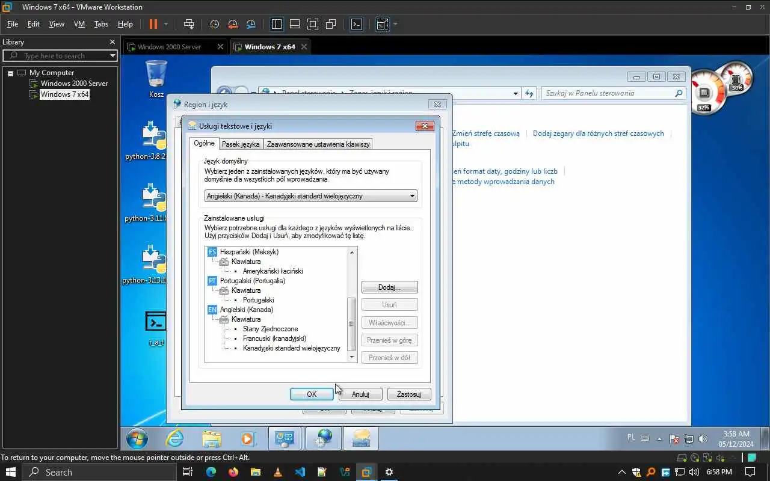Image resolution: width=770 pixels, height=481 pixels.
Task: Switch to the Ogólne tab
Action: [205, 143]
